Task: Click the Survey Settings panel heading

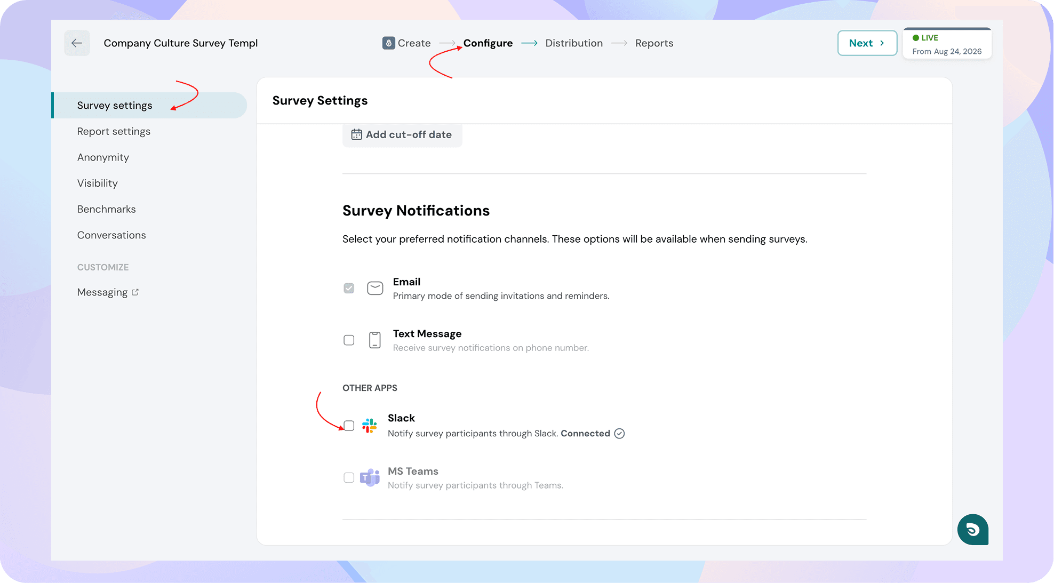Action: click(320, 101)
